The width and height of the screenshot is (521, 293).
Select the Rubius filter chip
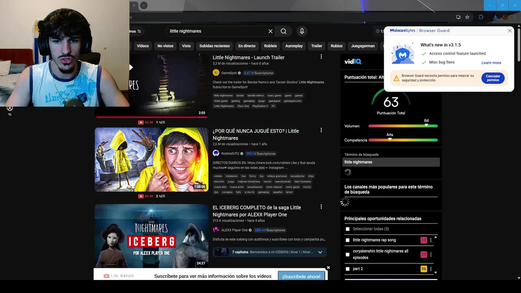pyautogui.click(x=337, y=46)
